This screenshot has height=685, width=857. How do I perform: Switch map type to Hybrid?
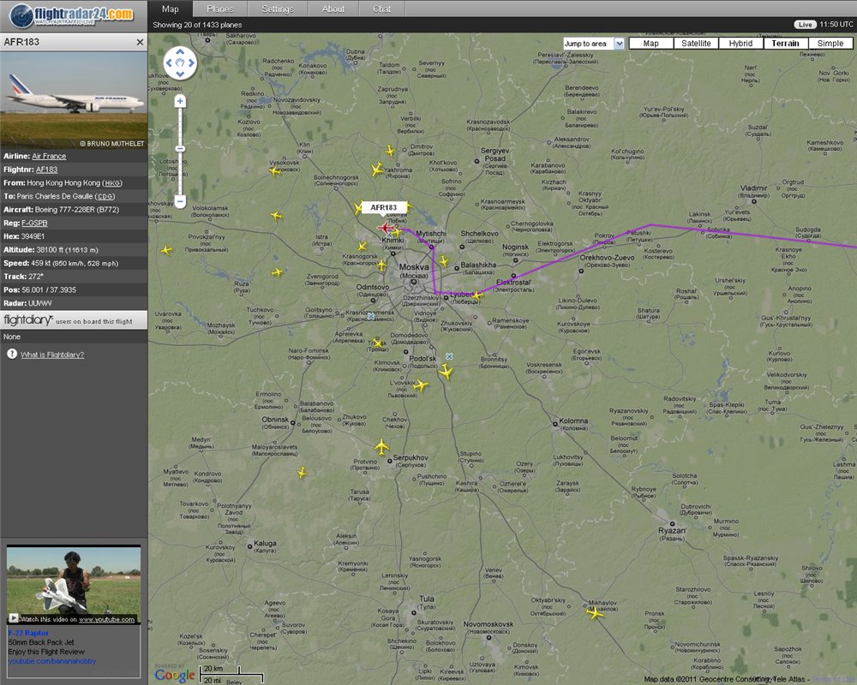[740, 43]
